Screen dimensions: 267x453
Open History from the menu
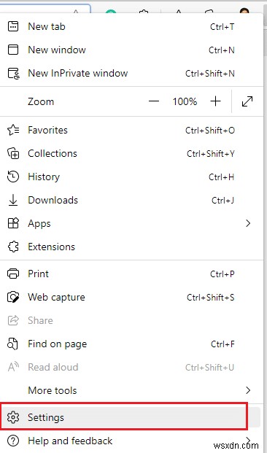132,177
